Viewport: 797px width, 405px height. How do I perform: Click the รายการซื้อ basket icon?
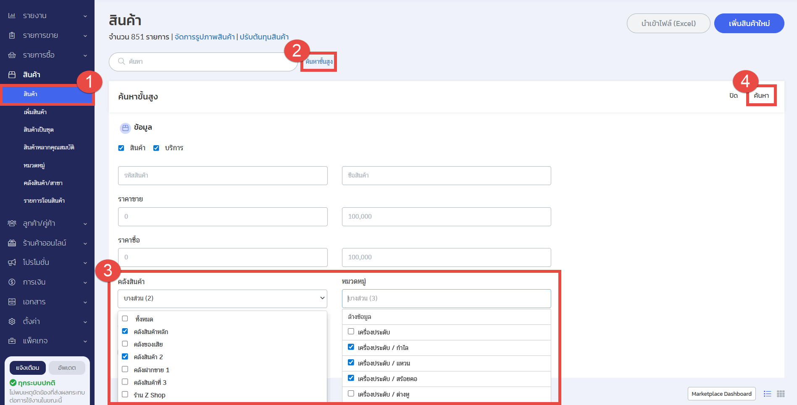tap(12, 55)
